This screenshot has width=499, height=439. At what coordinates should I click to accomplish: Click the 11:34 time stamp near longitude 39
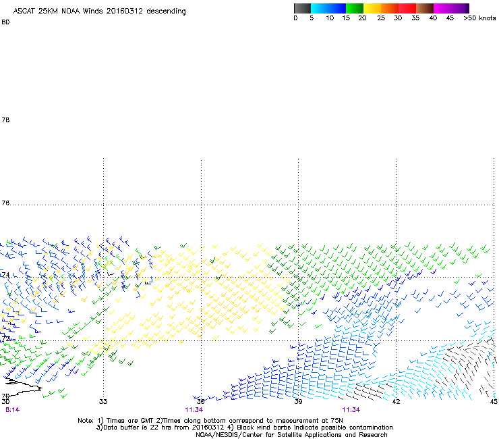click(x=351, y=410)
